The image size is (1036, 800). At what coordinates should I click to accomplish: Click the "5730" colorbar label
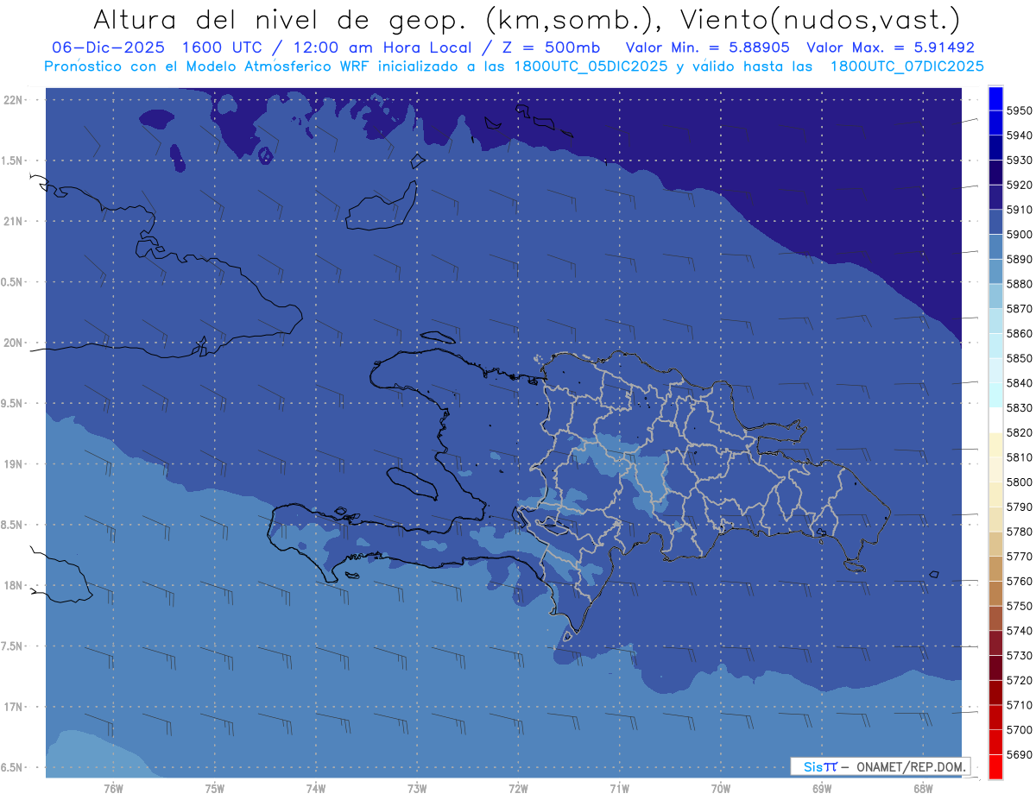pyautogui.click(x=1019, y=655)
